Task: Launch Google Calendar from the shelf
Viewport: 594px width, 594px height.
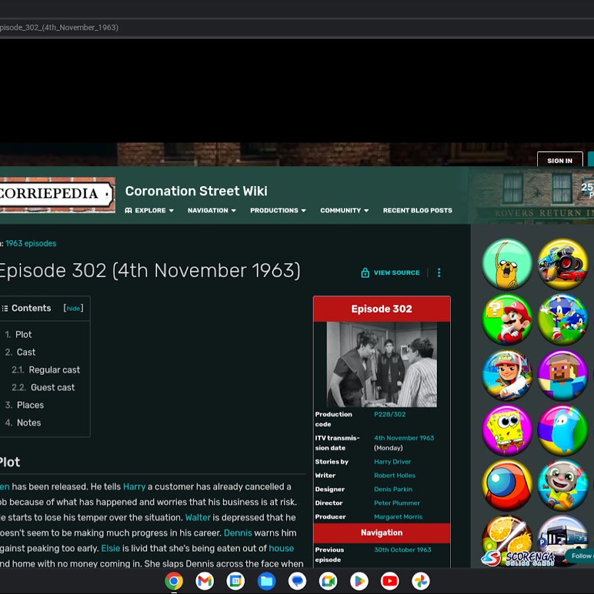Action: 236,581
